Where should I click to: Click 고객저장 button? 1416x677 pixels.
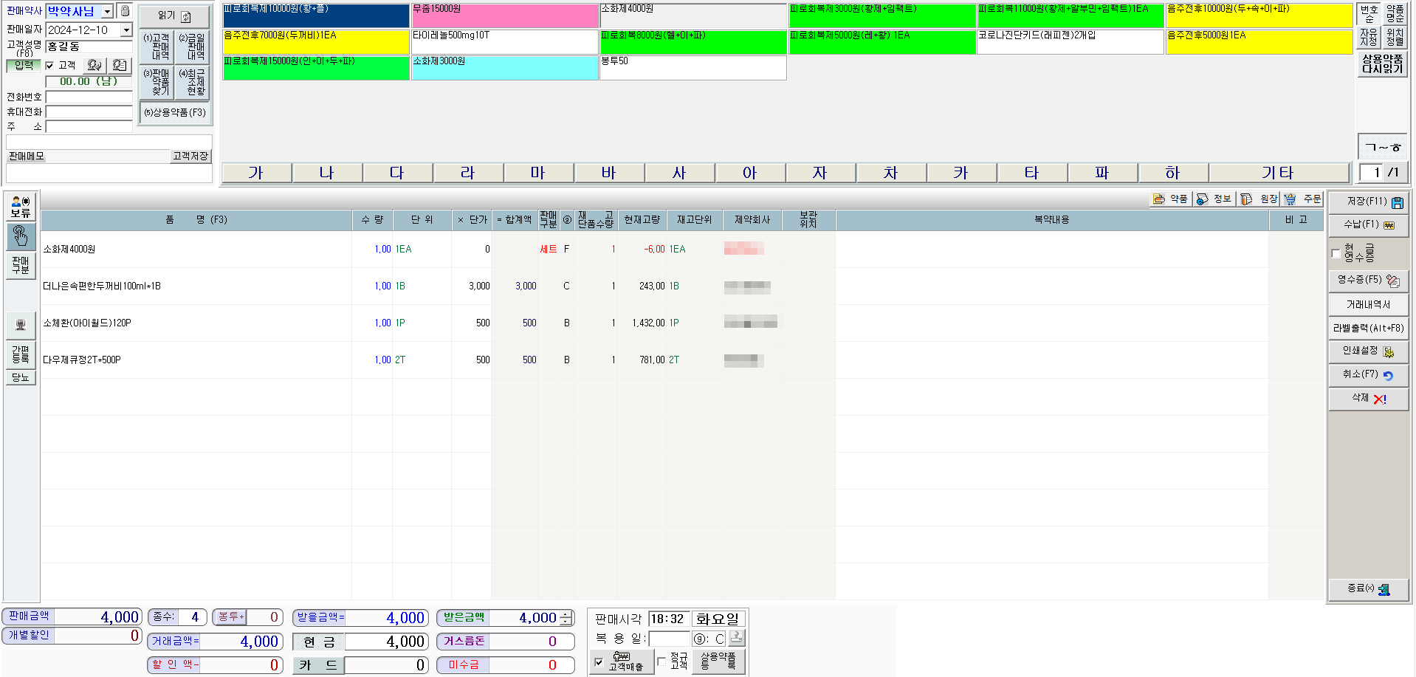[191, 157]
